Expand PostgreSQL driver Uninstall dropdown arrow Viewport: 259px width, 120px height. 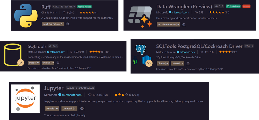(x=182, y=63)
